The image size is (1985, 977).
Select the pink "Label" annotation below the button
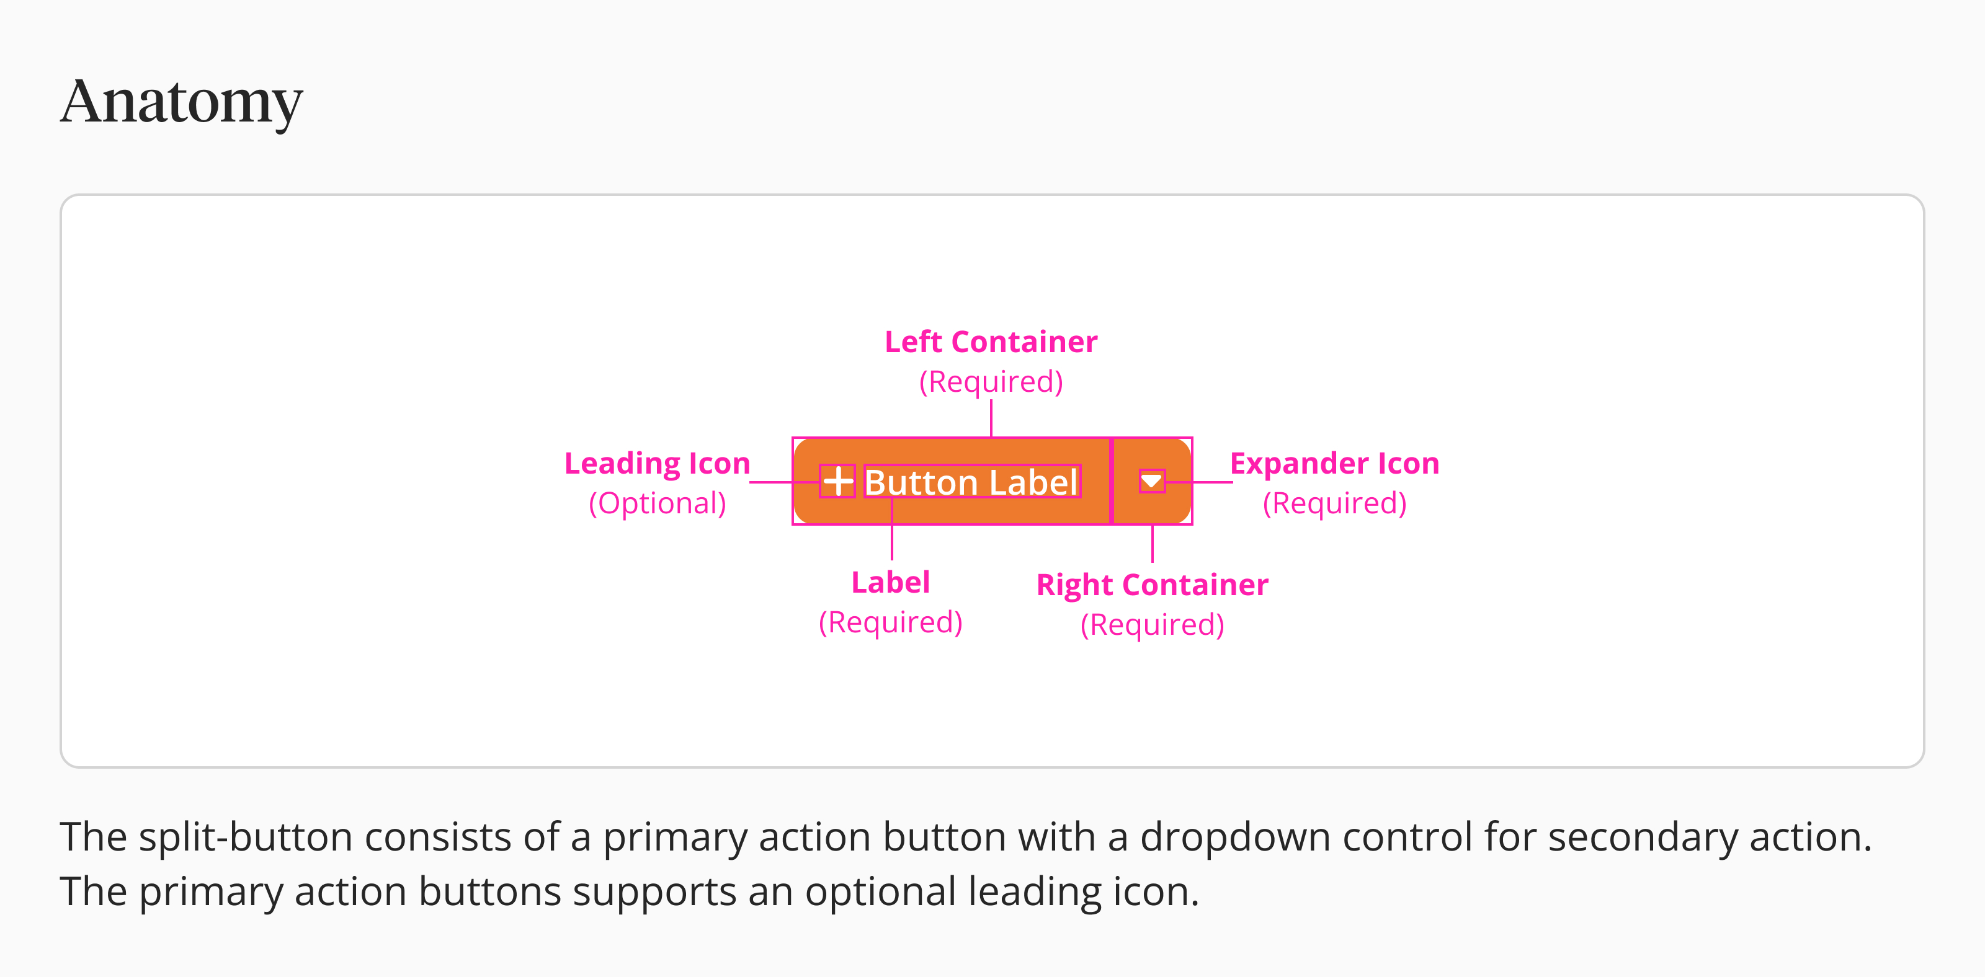pyautogui.click(x=891, y=583)
